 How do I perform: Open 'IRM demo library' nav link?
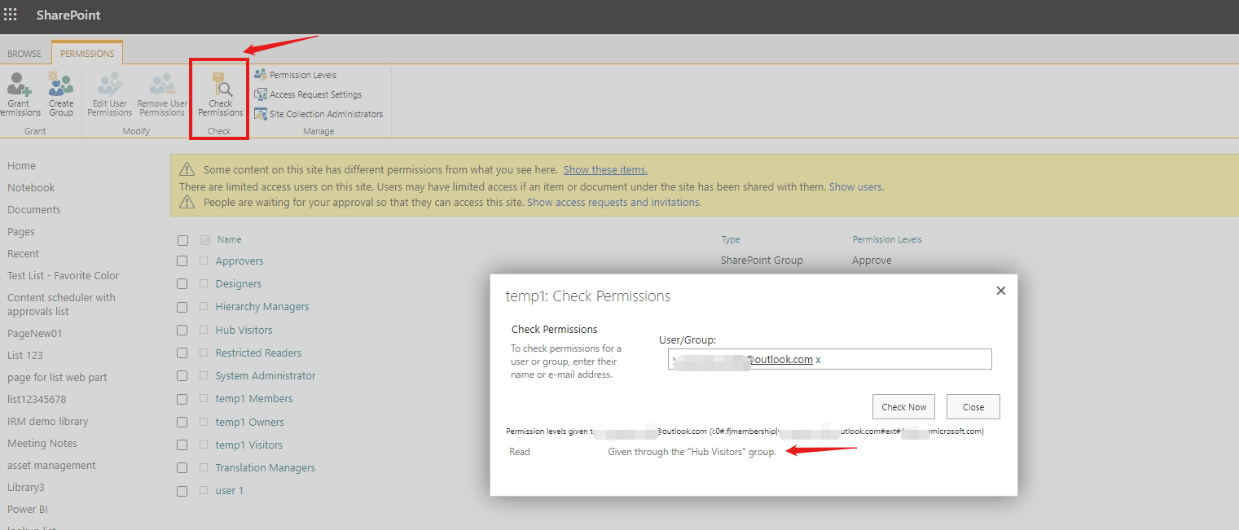[48, 422]
